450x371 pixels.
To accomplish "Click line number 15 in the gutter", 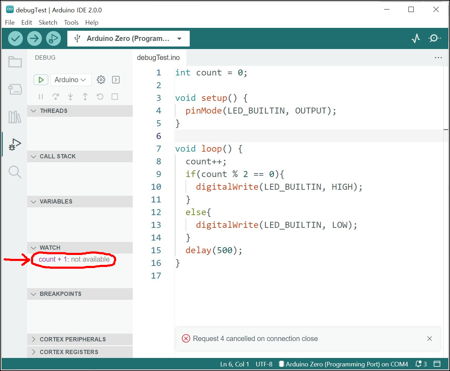I will click(x=156, y=250).
